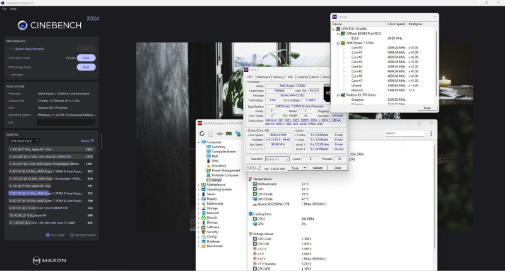This screenshot has height=271, width=505.
Task: Select Overclock in AIDA64 tree
Action: 218,166
